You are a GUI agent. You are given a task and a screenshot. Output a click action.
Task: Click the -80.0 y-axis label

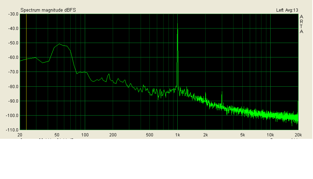click(13, 87)
